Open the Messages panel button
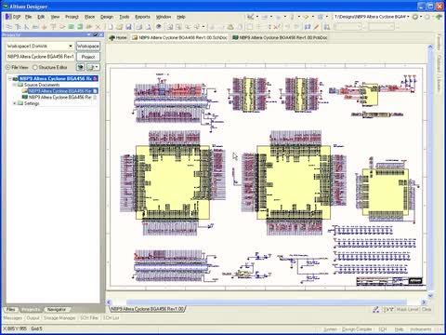Screen dimensions: 446x335 pos(13,318)
